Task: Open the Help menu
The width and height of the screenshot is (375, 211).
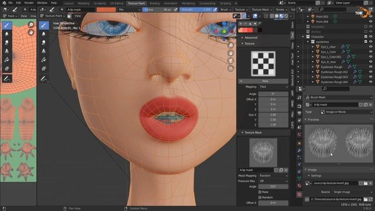Action: 54,3
